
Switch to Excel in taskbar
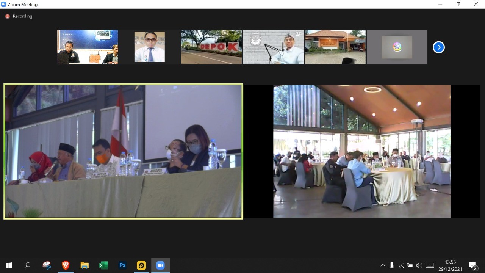point(103,265)
